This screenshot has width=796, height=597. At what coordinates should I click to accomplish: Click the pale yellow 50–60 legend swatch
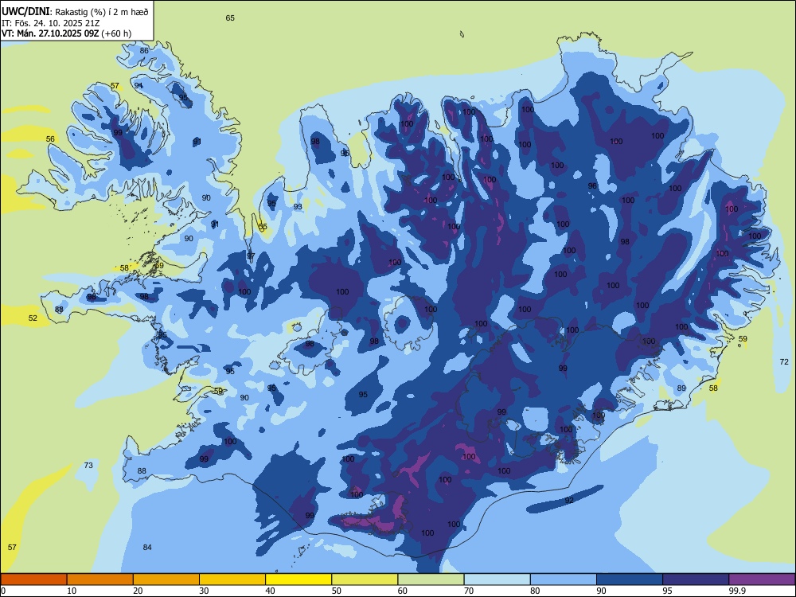[365, 579]
